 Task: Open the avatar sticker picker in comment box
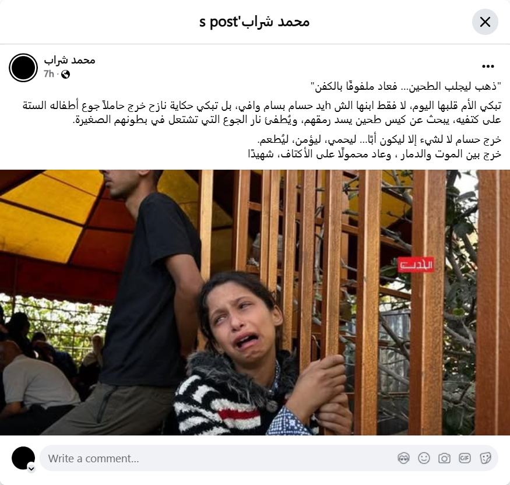coord(403,458)
